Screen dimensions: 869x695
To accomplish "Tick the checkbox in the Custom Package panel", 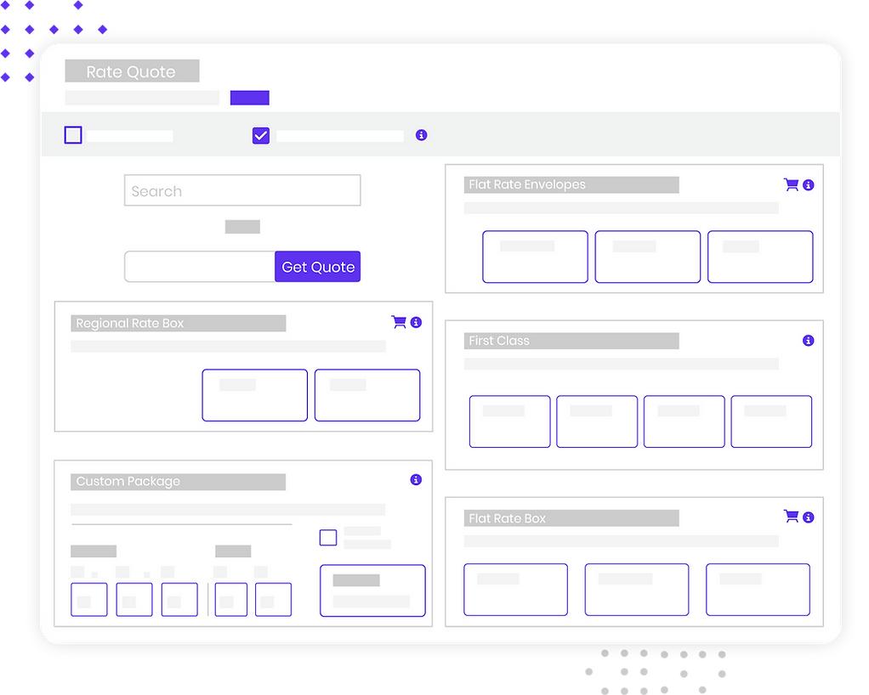I will (x=328, y=537).
